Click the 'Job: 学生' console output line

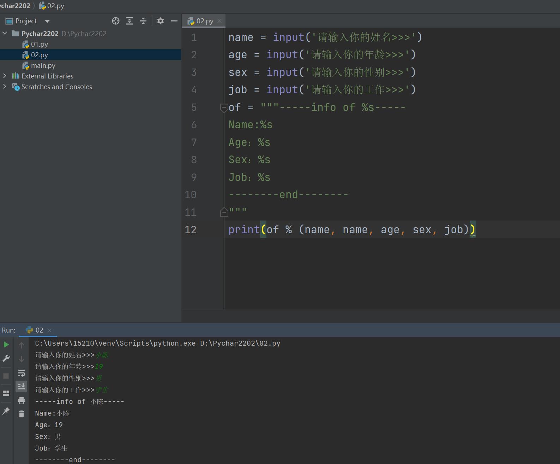coord(51,448)
